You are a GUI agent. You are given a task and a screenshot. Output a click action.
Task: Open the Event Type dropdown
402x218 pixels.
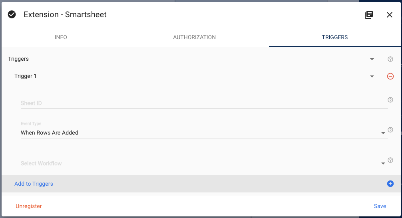[x=383, y=133]
